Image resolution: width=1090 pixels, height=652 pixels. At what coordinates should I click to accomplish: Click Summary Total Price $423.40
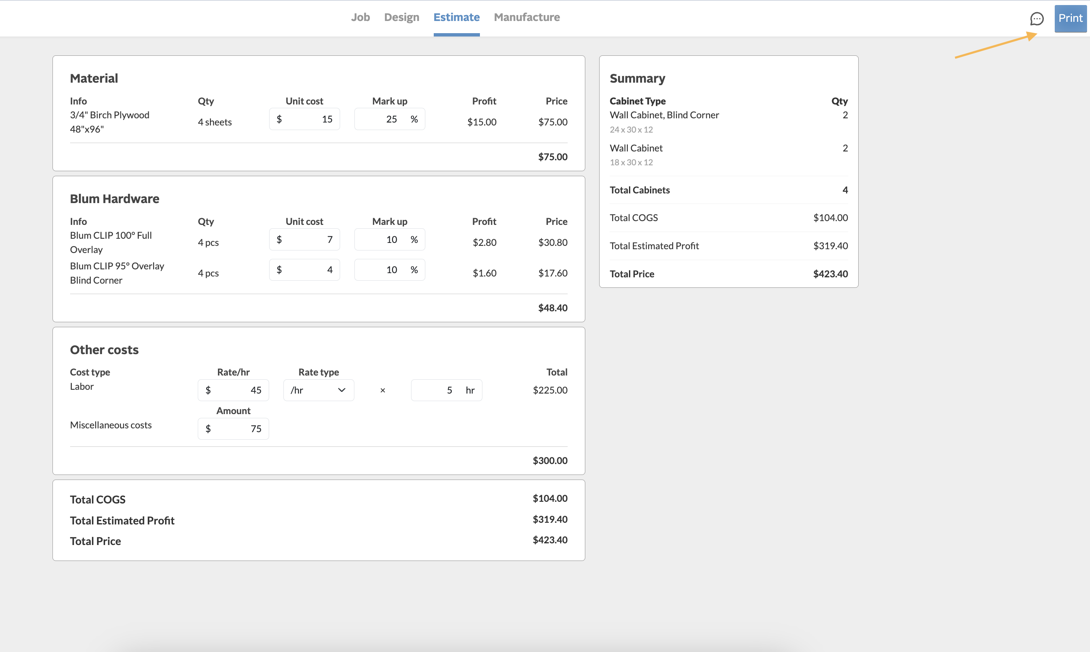830,274
